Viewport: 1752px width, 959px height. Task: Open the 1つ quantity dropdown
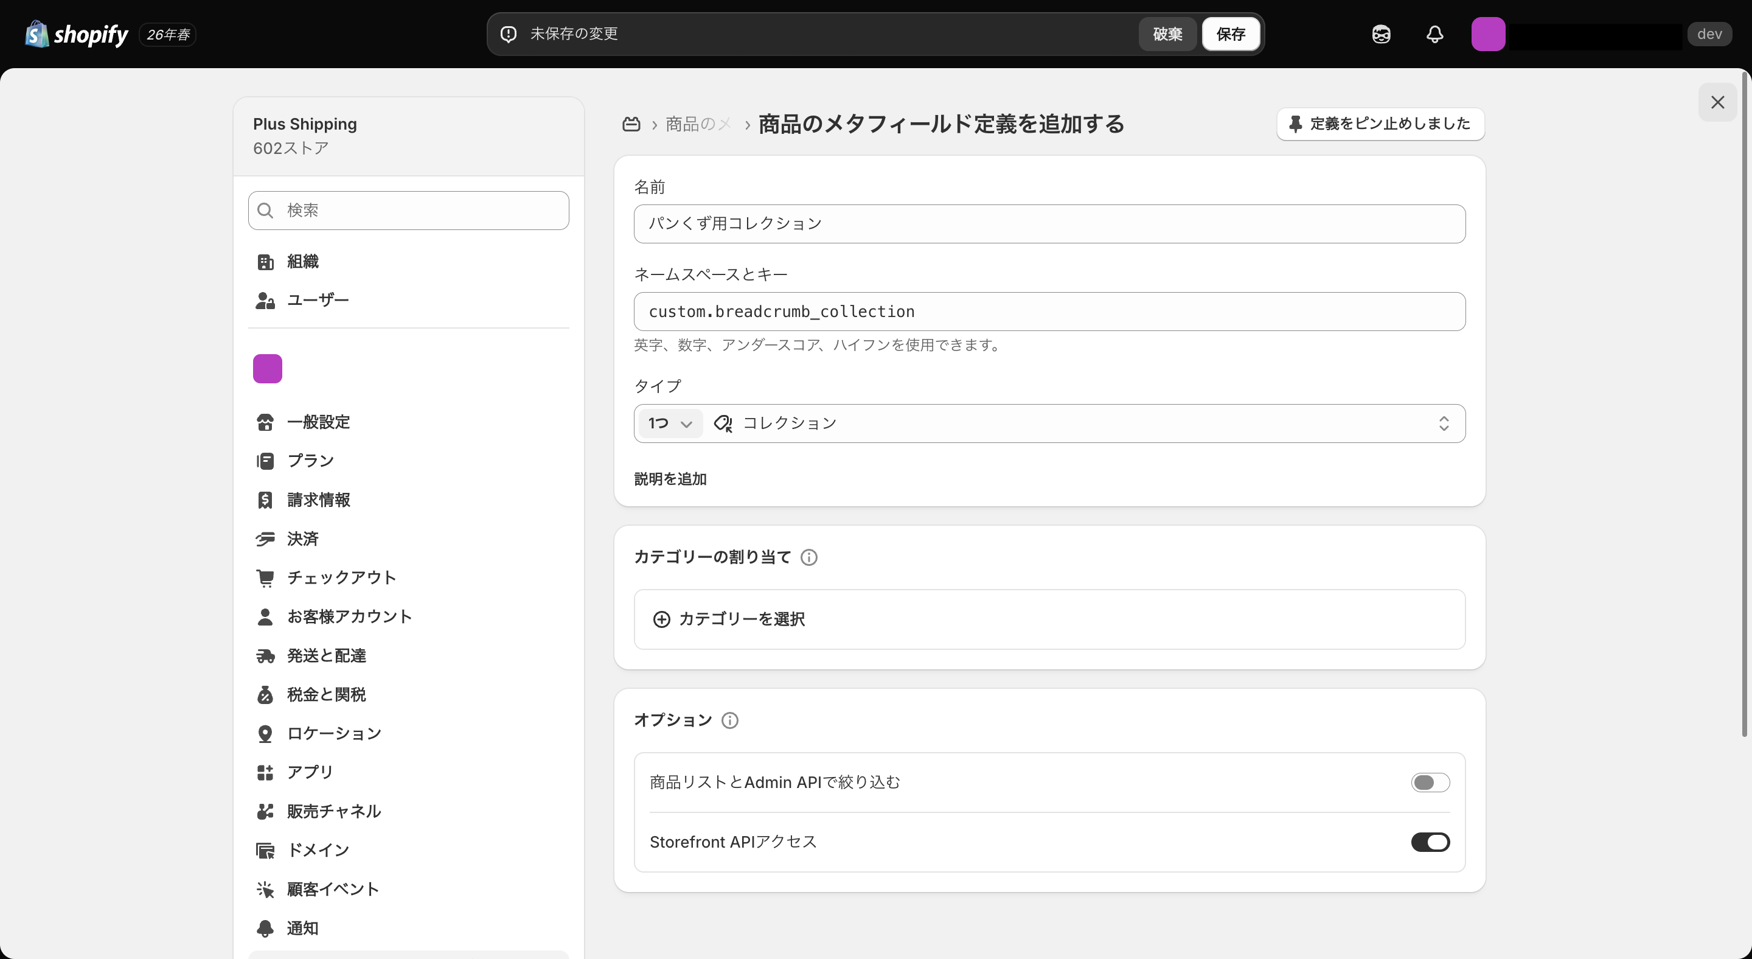(x=670, y=424)
